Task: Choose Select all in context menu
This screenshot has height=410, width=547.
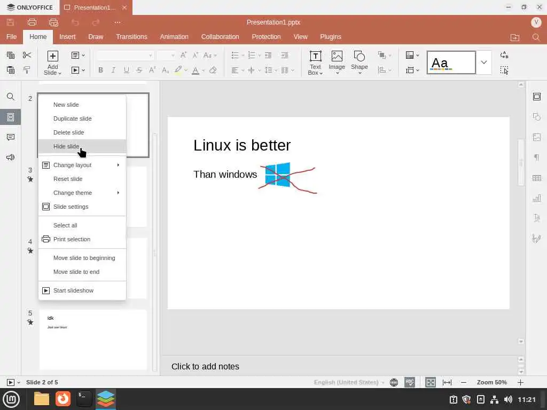Action: coord(82,225)
